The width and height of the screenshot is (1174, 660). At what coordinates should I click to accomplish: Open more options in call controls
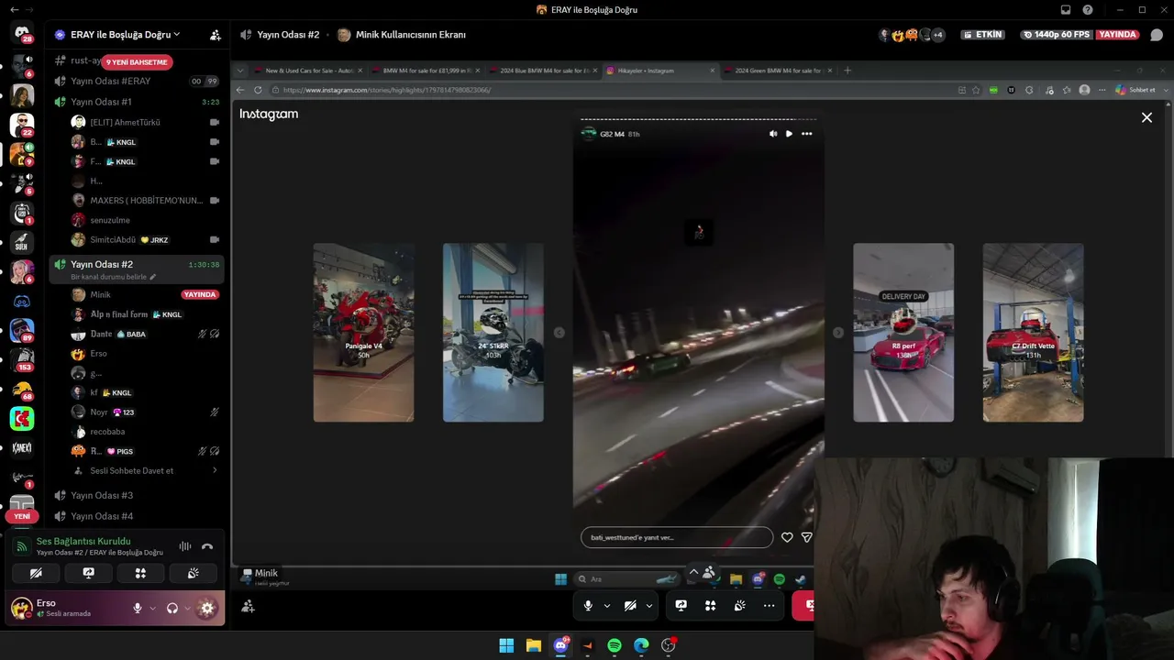[769, 605]
